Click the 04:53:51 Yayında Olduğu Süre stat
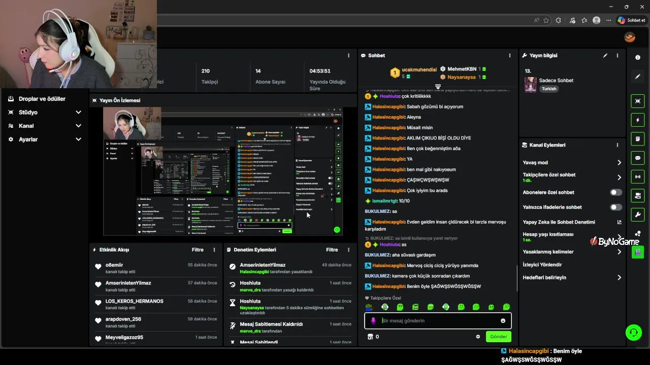The width and height of the screenshot is (650, 365). (x=328, y=77)
